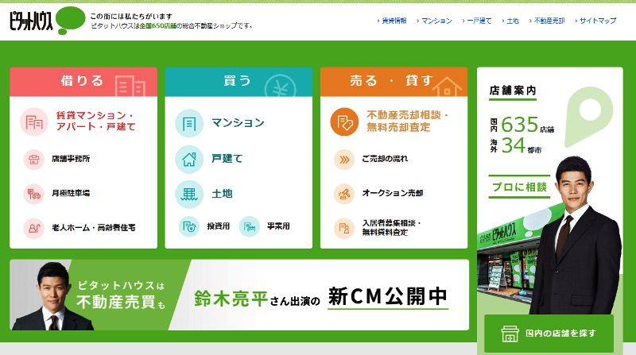Viewport: 636px width, 355px height.
Task: Select the 戸建て house icon
Action: coord(189,158)
